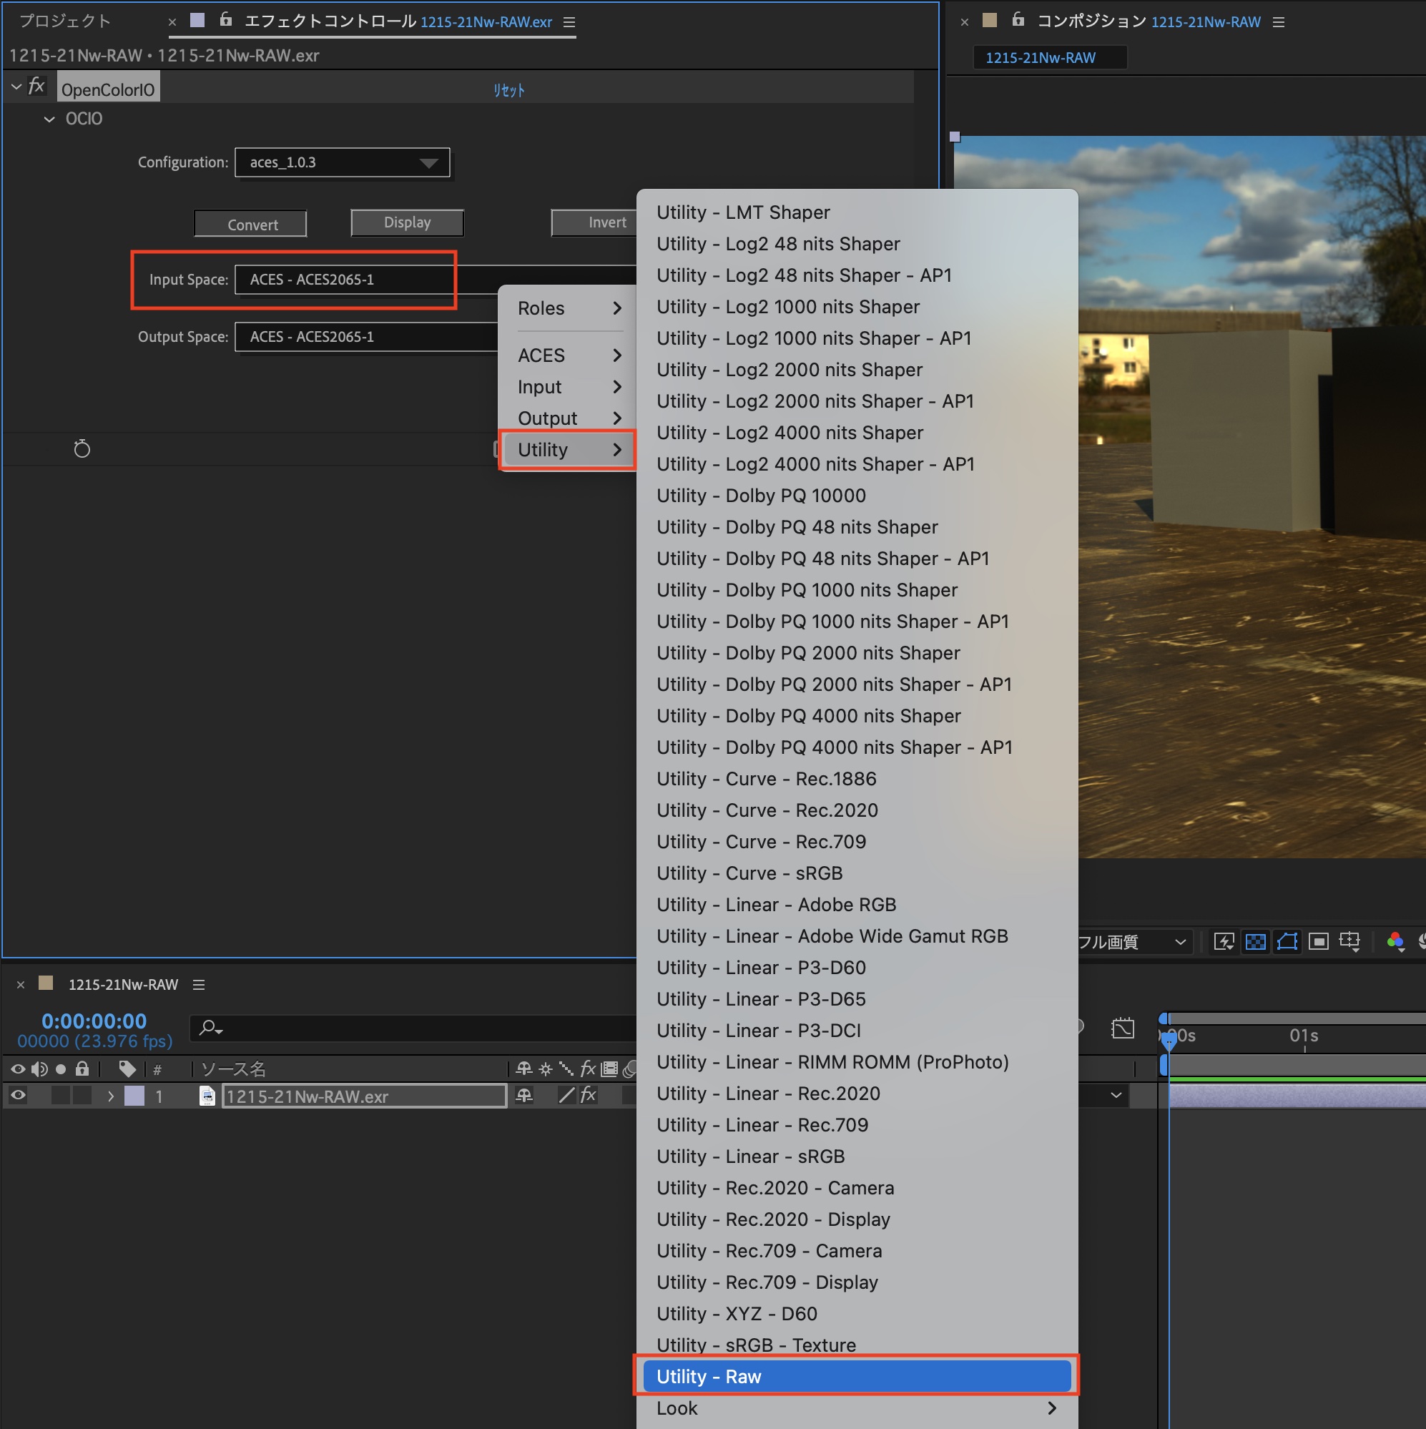Open the grid and guide options icon
The width and height of the screenshot is (1426, 1429).
1349,941
